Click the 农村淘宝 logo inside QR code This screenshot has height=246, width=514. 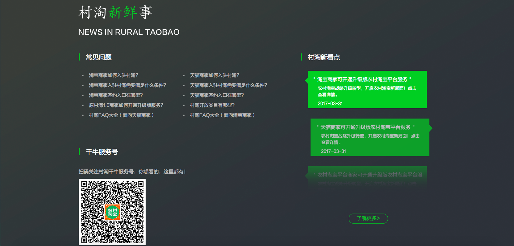coord(112,212)
